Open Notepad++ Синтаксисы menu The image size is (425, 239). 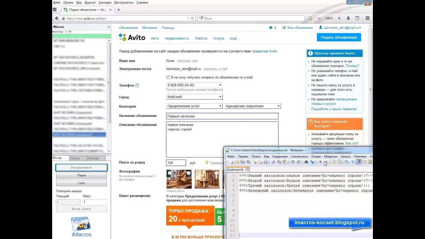[299, 156]
